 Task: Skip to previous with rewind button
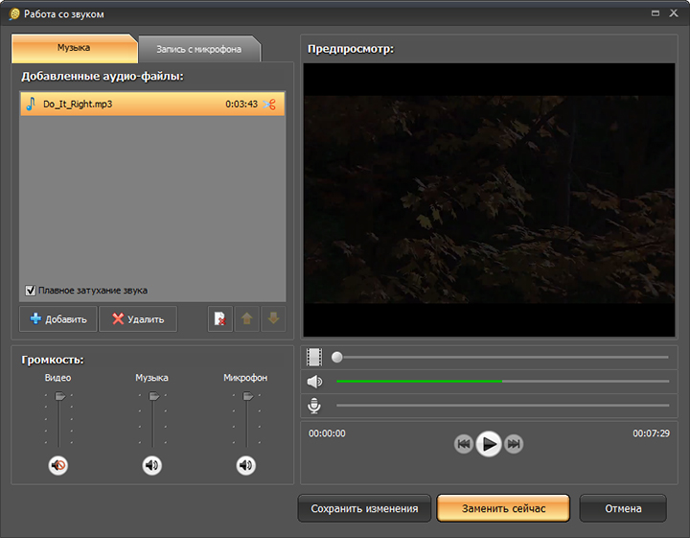pos(464,444)
